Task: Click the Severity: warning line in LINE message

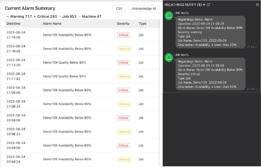Action: point(190,32)
